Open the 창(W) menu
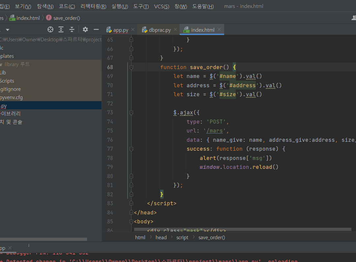The image size is (356, 262). 181,6
